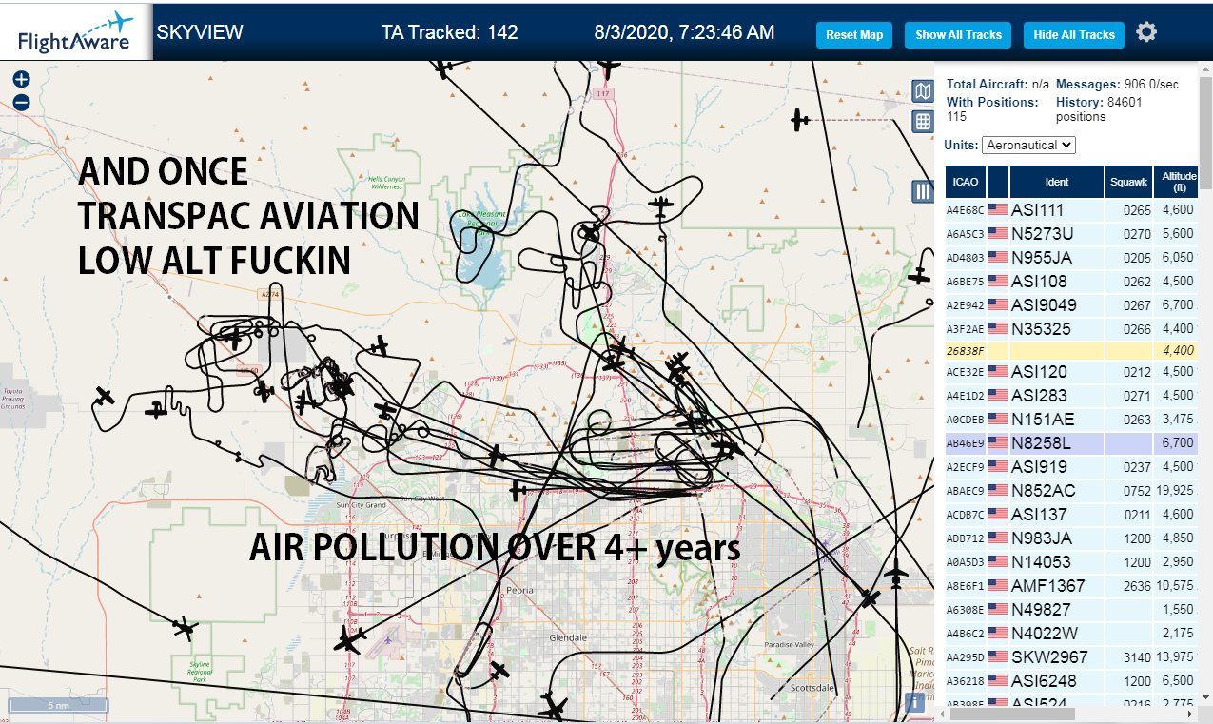Viewport: 1213px width, 724px height.
Task: Select the yellow row 26838F
Action: (1071, 351)
